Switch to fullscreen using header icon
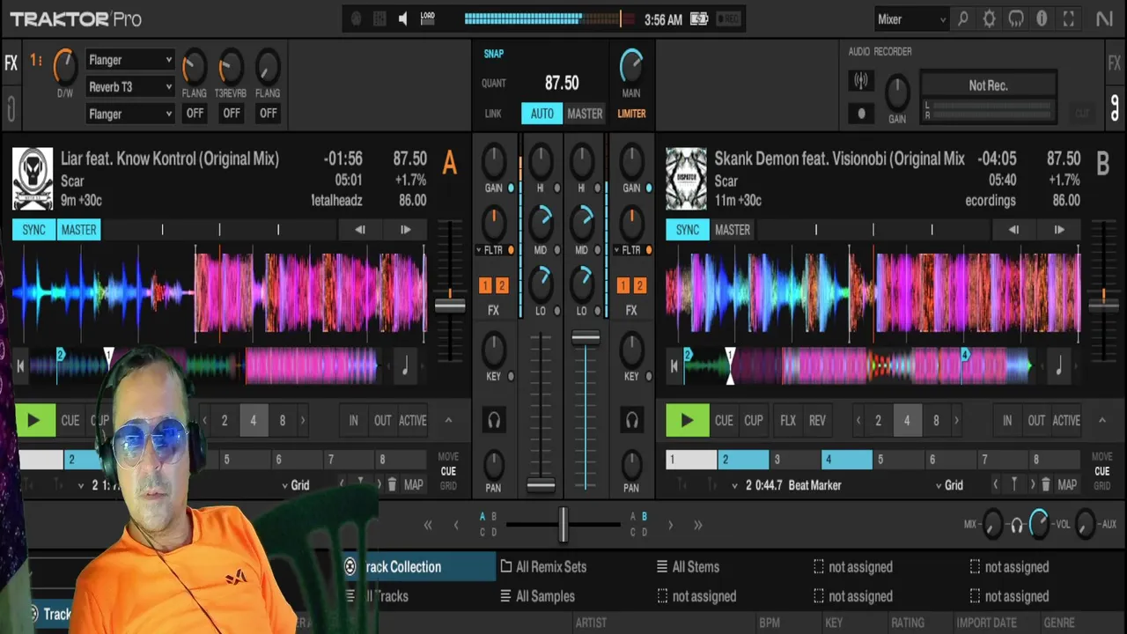 pyautogui.click(x=1069, y=18)
